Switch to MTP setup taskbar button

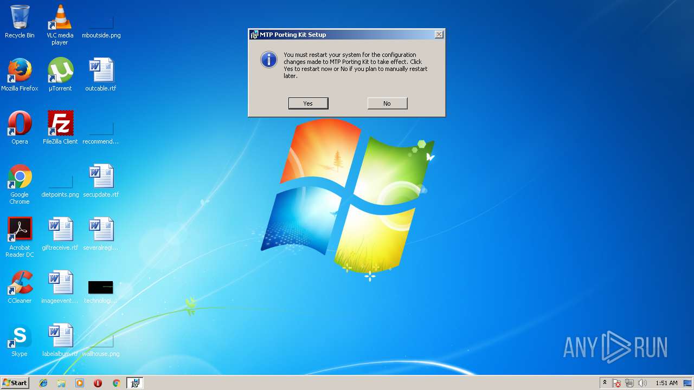pos(134,383)
